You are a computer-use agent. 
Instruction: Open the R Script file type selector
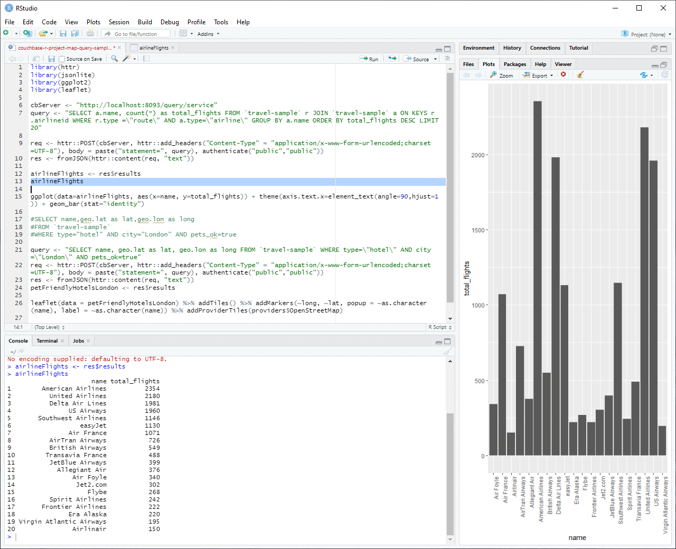[439, 327]
